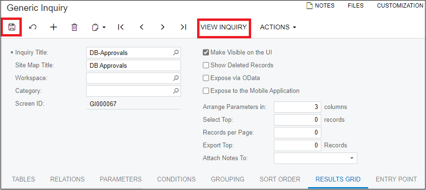426x190 pixels.
Task: Go to the next record
Action: coord(163,27)
